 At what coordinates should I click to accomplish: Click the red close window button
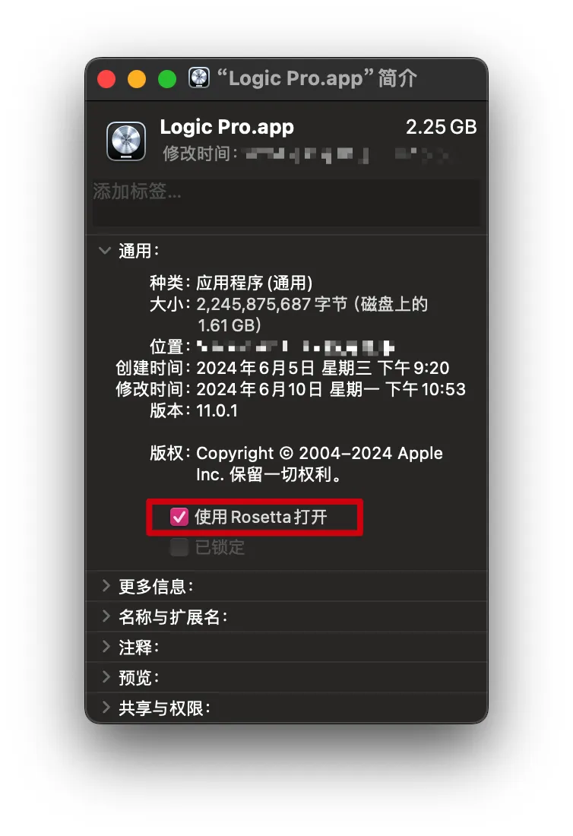click(106, 79)
